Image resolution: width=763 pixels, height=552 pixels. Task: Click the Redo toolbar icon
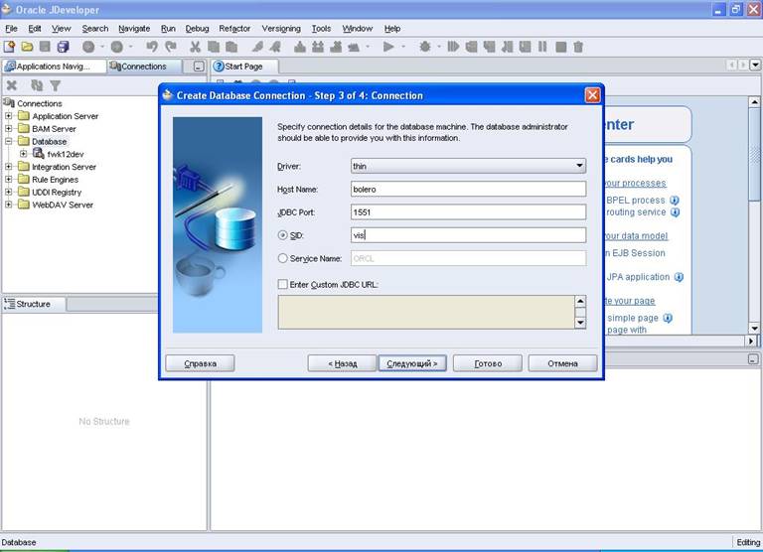pyautogui.click(x=170, y=47)
